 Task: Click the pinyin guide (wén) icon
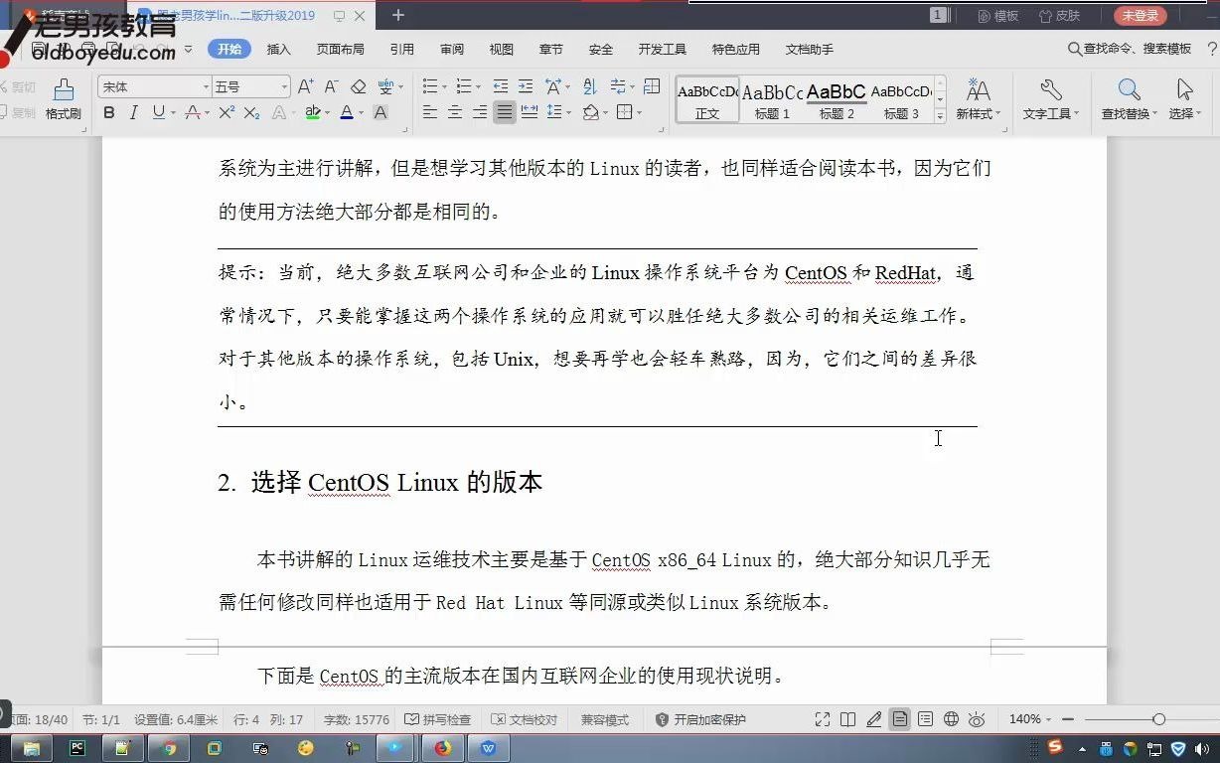[384, 86]
